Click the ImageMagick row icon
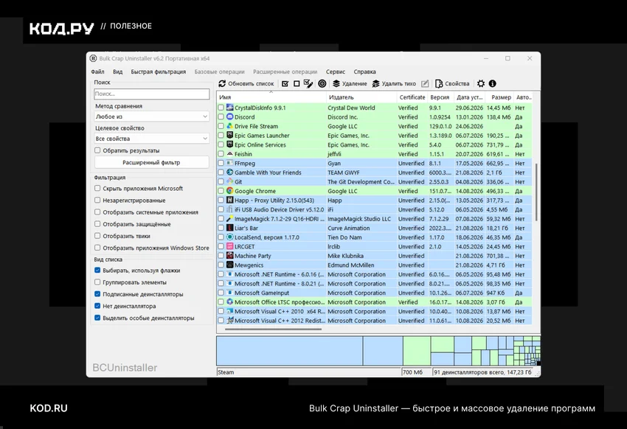 click(x=230, y=218)
